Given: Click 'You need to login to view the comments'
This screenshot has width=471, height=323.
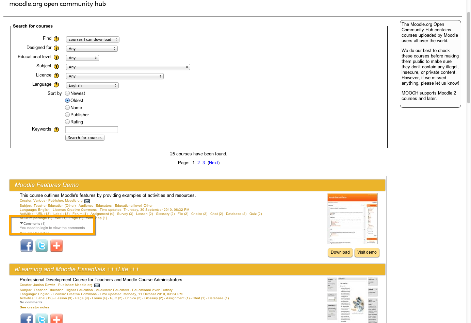Looking at the screenshot, I should pos(52,228).
